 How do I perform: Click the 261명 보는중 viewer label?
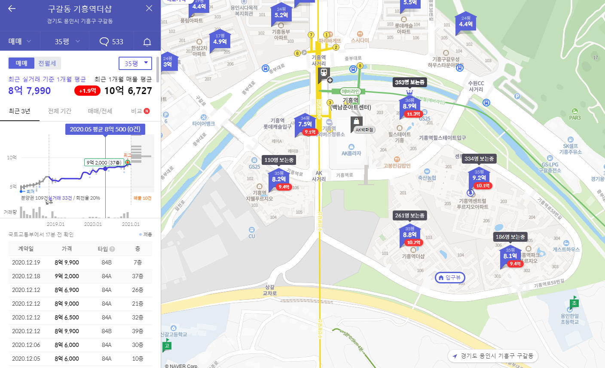[410, 215]
